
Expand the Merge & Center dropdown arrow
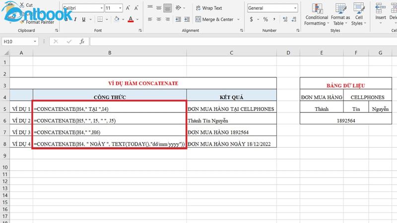pyautogui.click(x=238, y=19)
